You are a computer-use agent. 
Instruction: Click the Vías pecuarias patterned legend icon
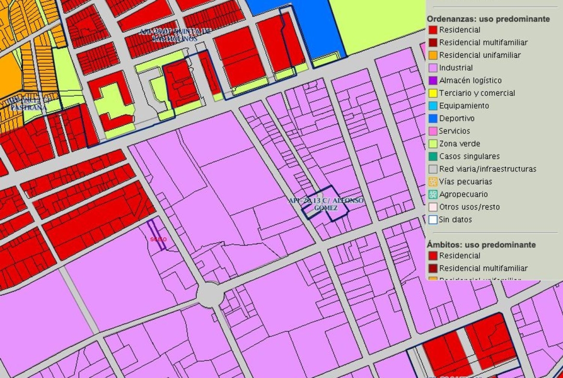click(433, 182)
